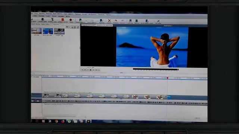Screen dimensions: 239x134
Task: Click the red playhead marker on the timeline ruler
Action: tap(168, 78)
